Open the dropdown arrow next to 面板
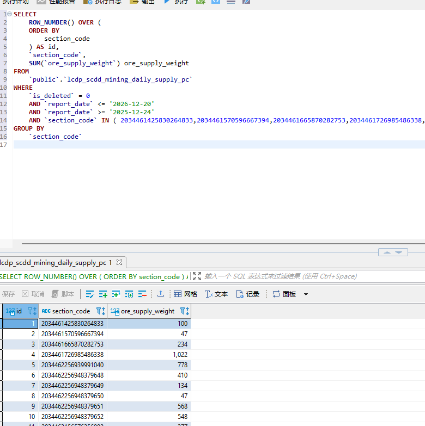425x426 pixels. [x=306, y=294]
